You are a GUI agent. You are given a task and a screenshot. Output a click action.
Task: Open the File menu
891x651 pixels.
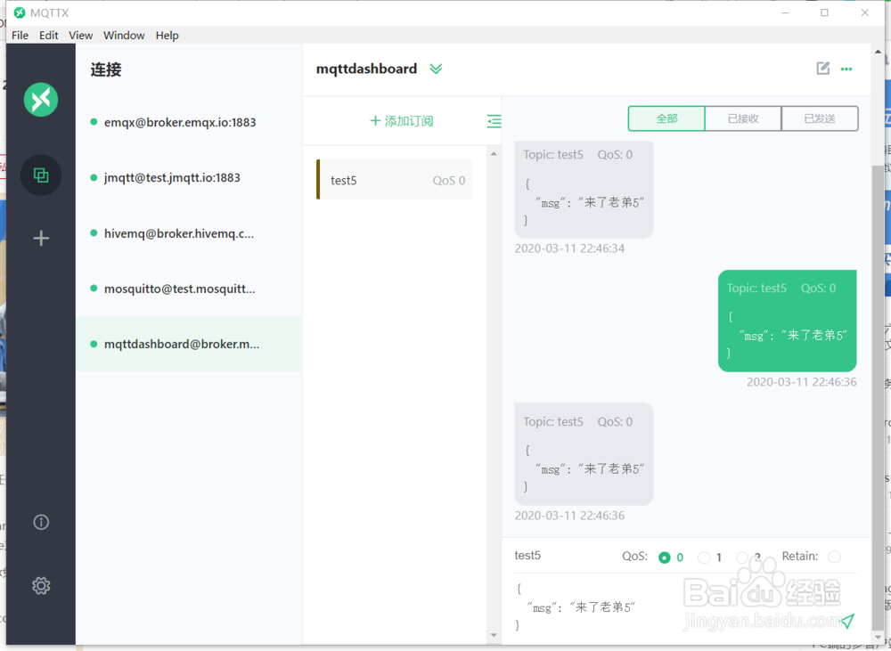coord(20,36)
